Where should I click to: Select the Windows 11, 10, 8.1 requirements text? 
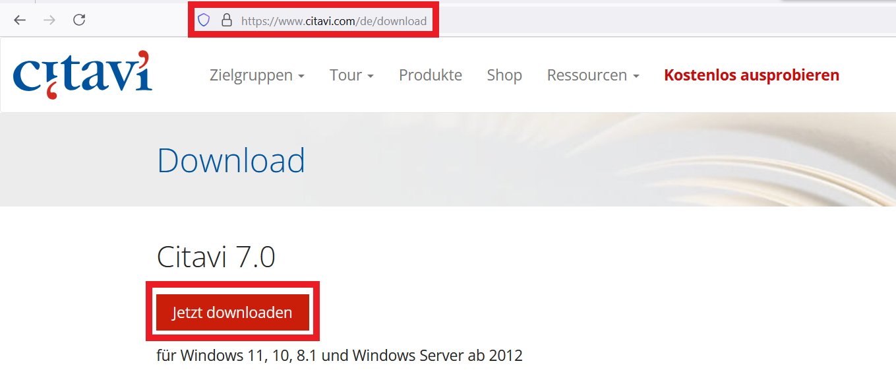pyautogui.click(x=340, y=356)
